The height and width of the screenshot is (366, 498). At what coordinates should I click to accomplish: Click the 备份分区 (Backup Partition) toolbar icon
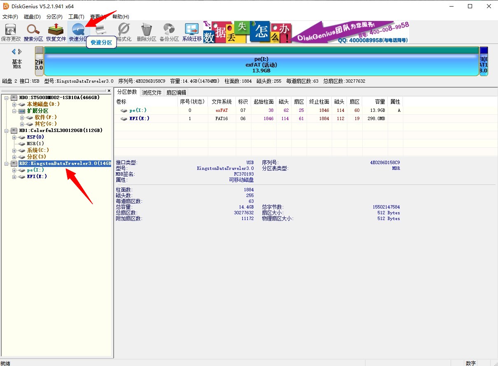169,32
